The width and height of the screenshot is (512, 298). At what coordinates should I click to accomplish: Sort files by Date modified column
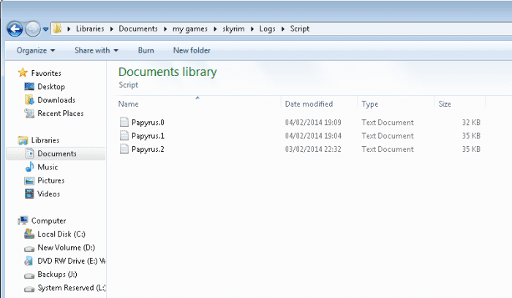coord(309,104)
